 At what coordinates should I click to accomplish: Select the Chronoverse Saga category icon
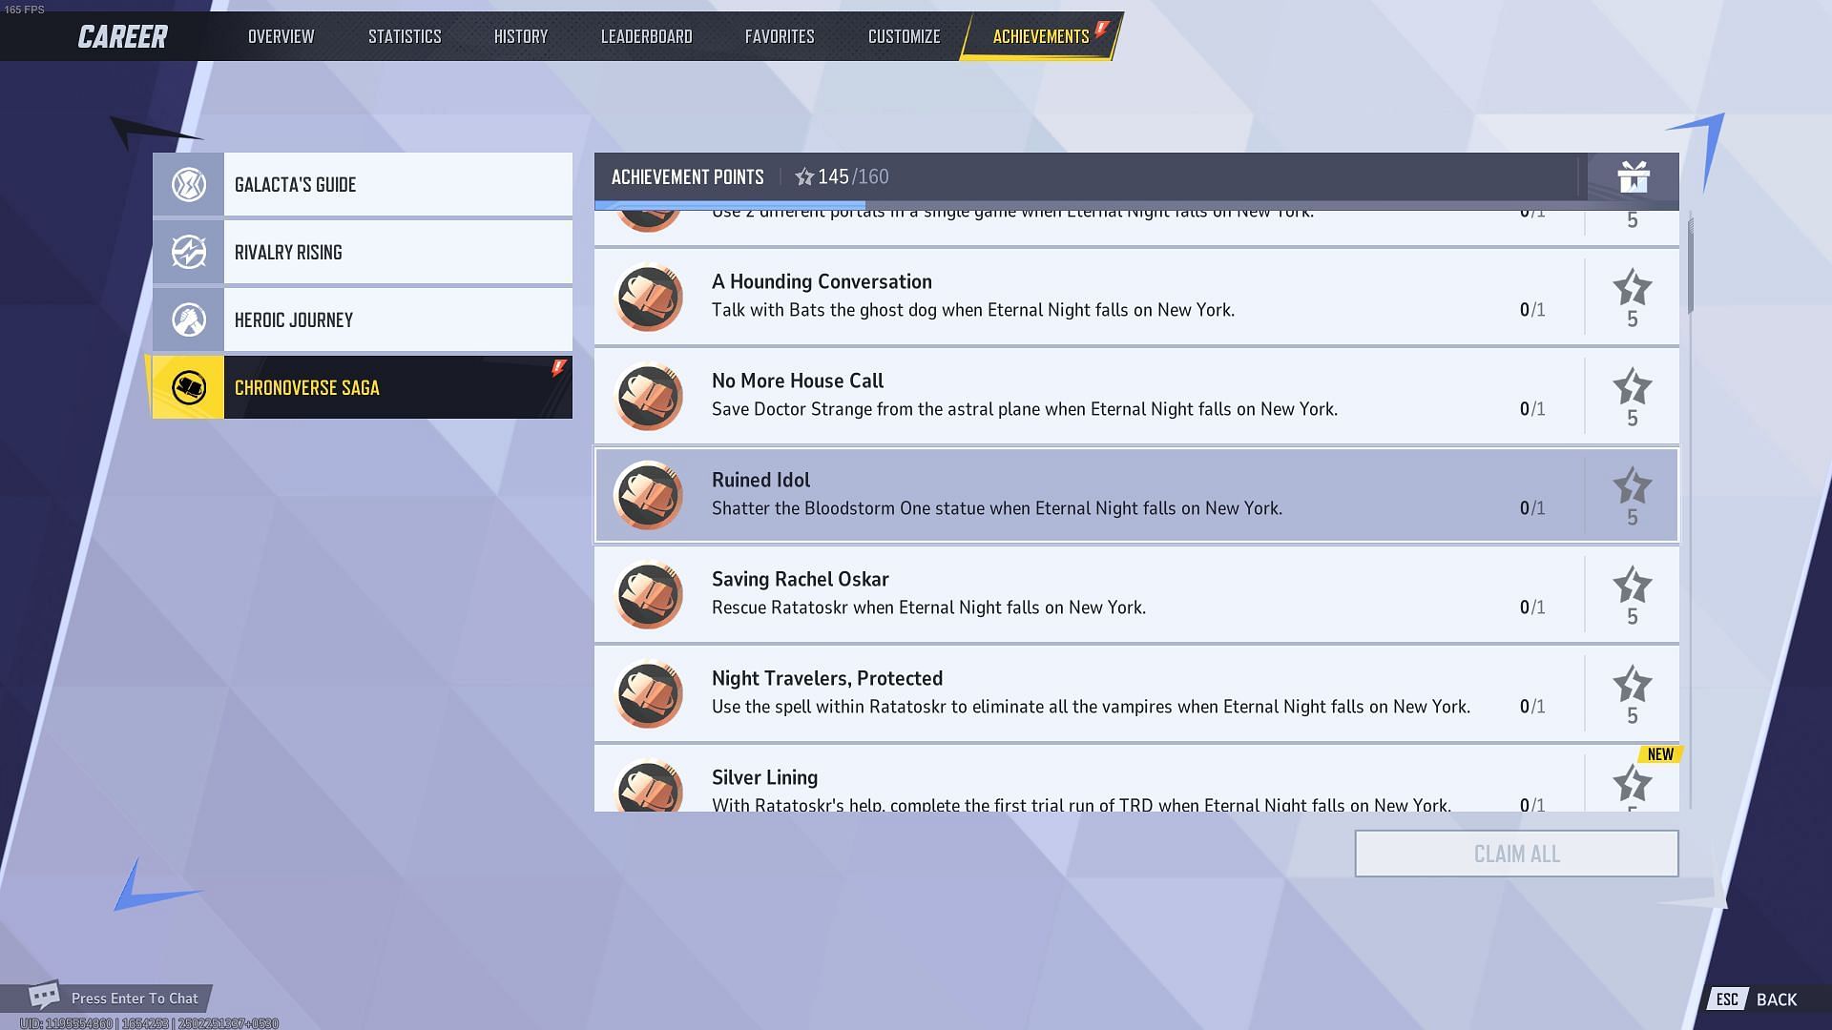coord(189,386)
